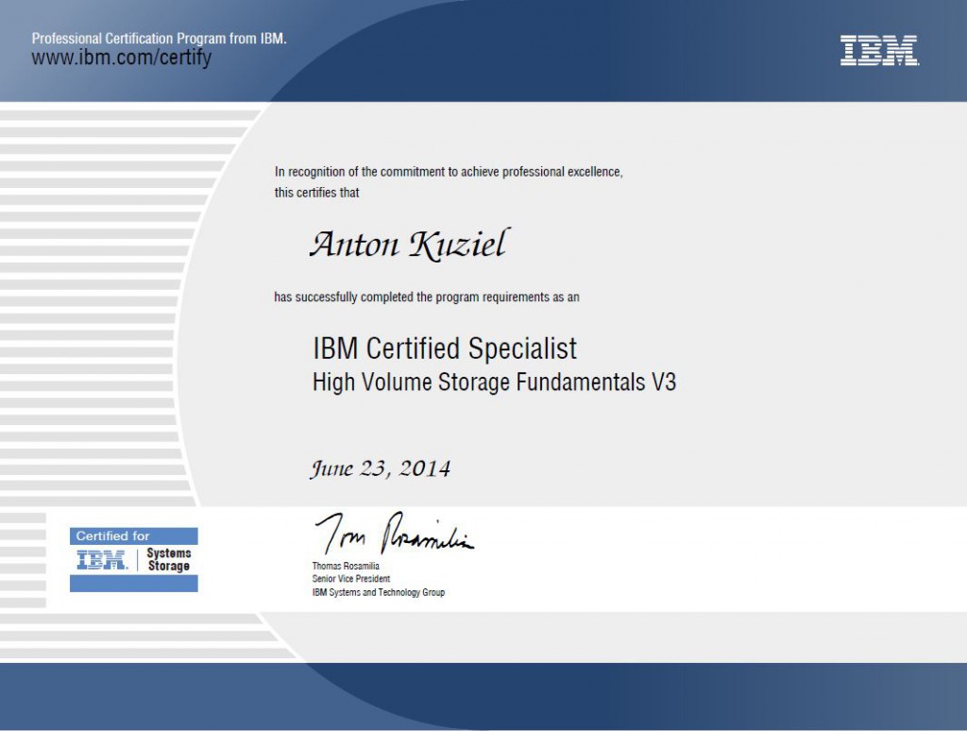Click the printed name 'Thomas Rosamilia'
The width and height of the screenshot is (967, 731).
pyautogui.click(x=346, y=566)
